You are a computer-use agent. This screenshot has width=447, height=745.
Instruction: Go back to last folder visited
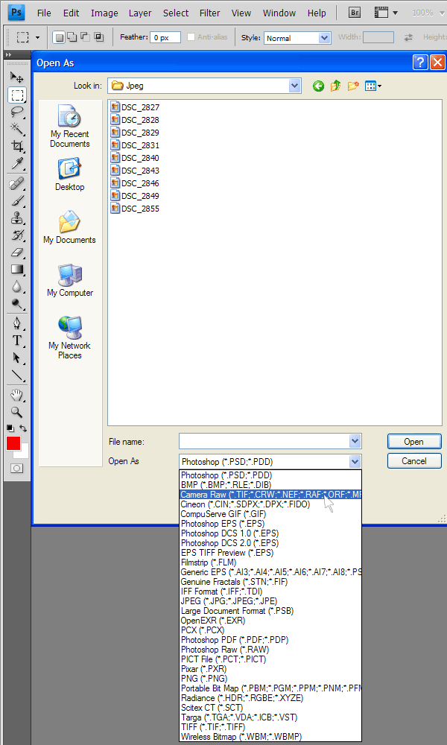318,86
